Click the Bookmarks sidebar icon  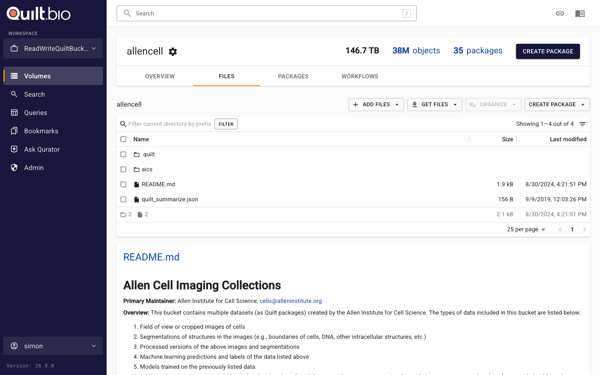[14, 131]
